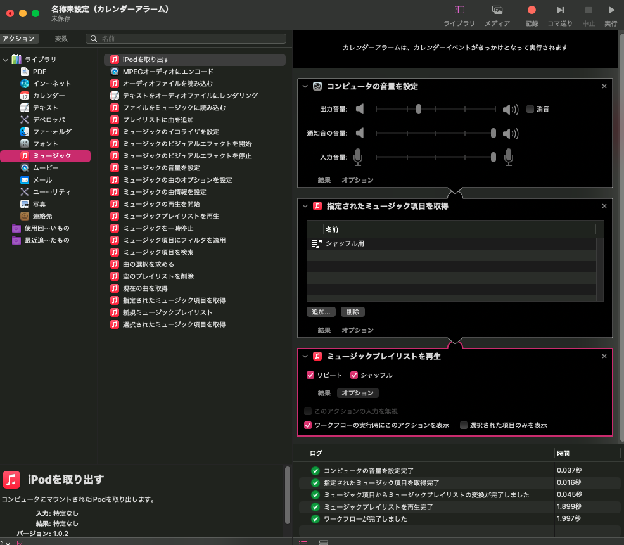Click the 削除 button below the item list
Screen dimensions: 624x545
coord(352,311)
